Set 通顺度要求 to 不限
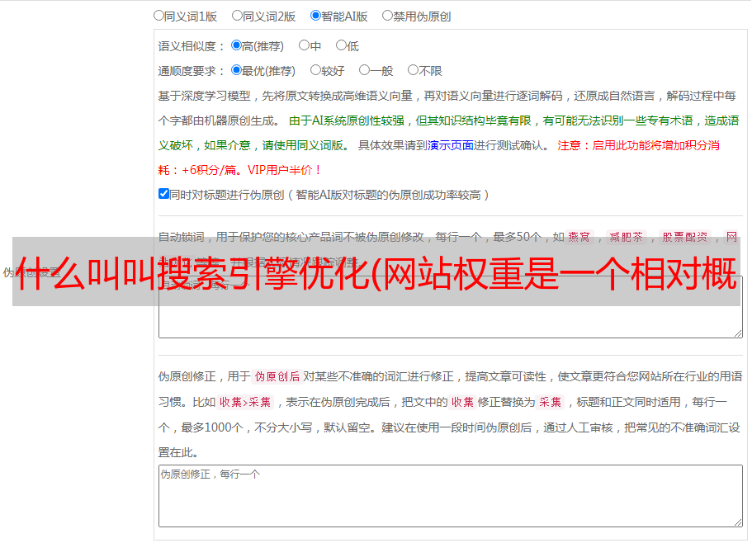Viewport: 752px width, 543px height. point(413,70)
